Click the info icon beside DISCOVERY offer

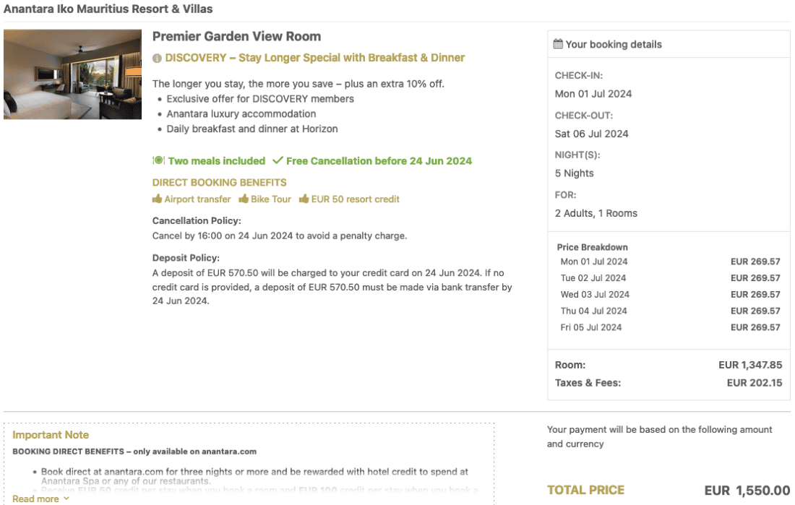point(157,59)
